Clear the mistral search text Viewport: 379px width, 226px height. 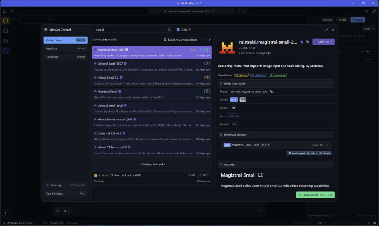tap(170, 30)
